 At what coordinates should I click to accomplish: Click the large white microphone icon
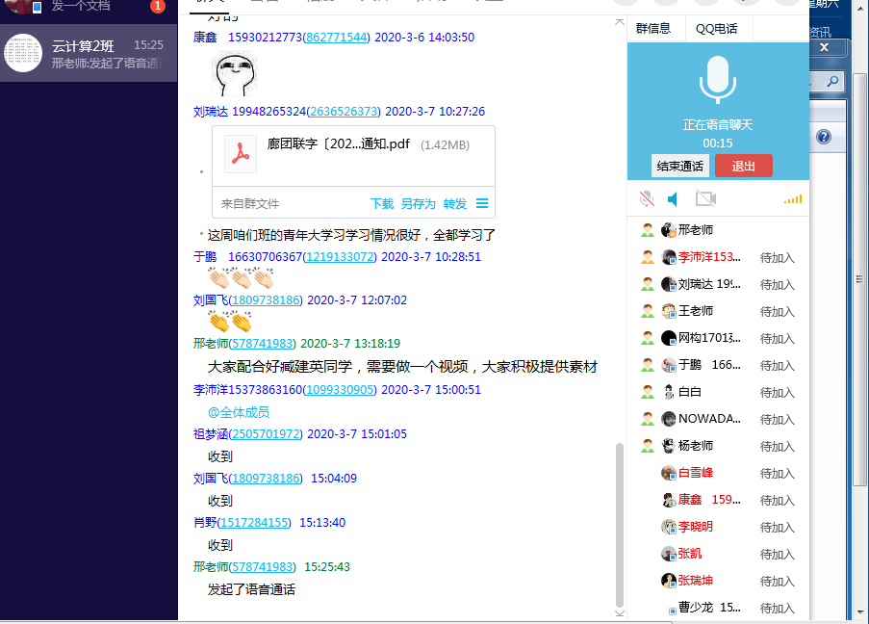pyautogui.click(x=718, y=80)
